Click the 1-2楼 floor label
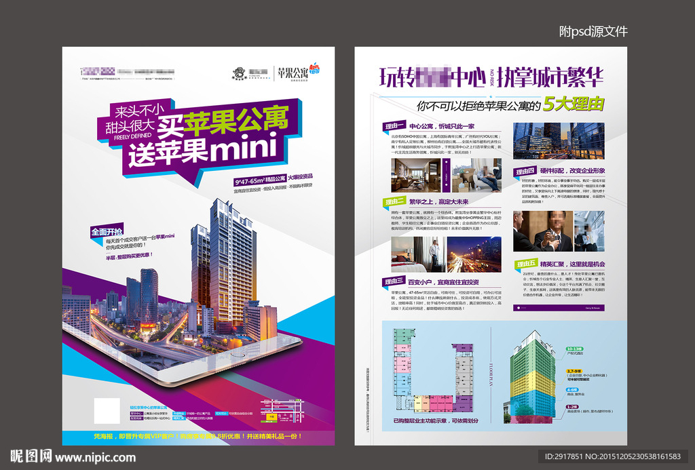The height and width of the screenshot is (470, 695). pos(573,407)
